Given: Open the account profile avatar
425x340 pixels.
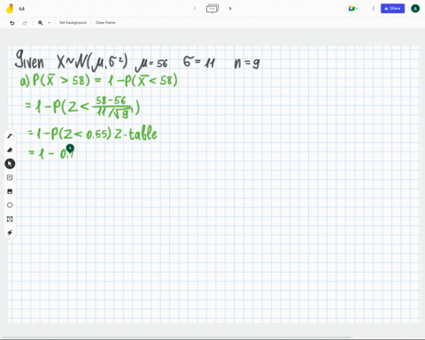Looking at the screenshot, I should pos(415,9).
